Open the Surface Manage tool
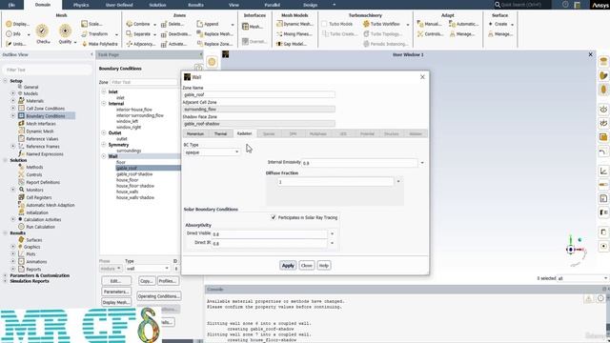The width and height of the screenshot is (610, 343). (x=500, y=34)
